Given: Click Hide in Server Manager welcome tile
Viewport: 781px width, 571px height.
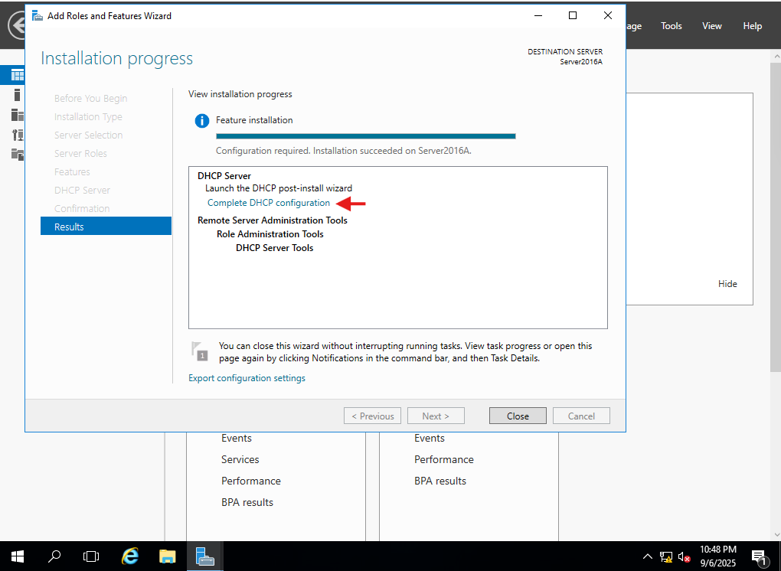Looking at the screenshot, I should tap(727, 284).
